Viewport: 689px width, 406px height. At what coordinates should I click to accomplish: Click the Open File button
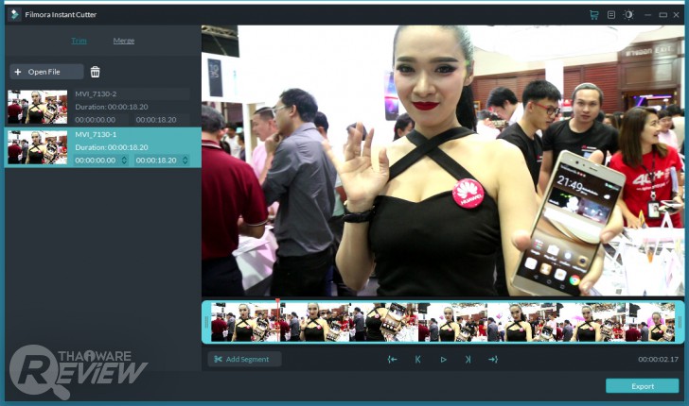coord(46,72)
